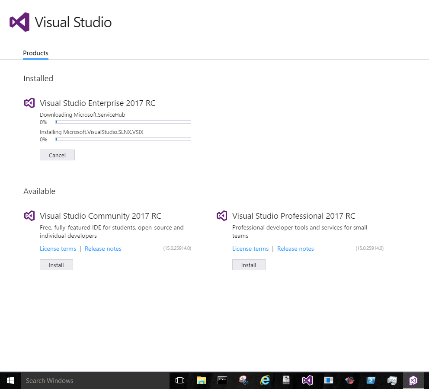
Task: Open the Windows Start menu
Action: tap(10, 380)
